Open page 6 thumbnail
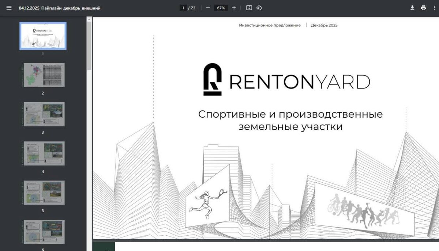 tap(44, 232)
